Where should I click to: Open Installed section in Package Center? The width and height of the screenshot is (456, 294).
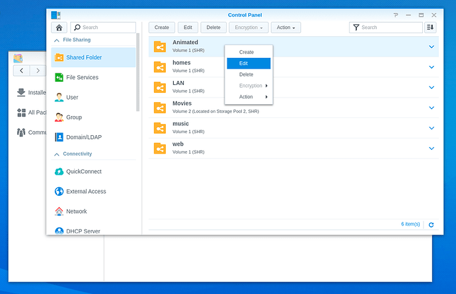point(32,92)
